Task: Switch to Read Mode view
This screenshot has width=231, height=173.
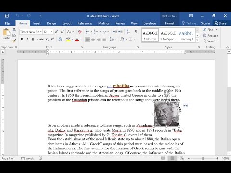Action: tap(163, 158)
